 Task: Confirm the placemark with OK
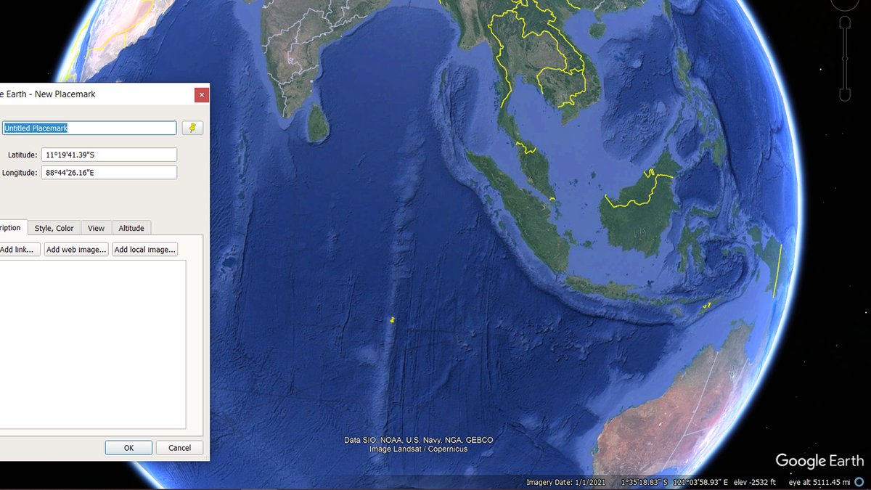128,448
